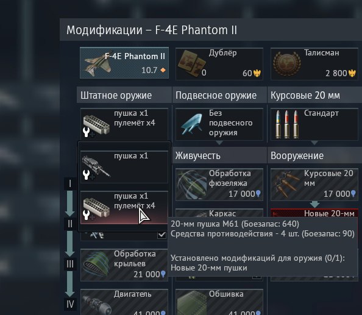The height and width of the screenshot is (315, 362).
Task: Select the Обшивка cover modification
Action: pyautogui.click(x=219, y=302)
